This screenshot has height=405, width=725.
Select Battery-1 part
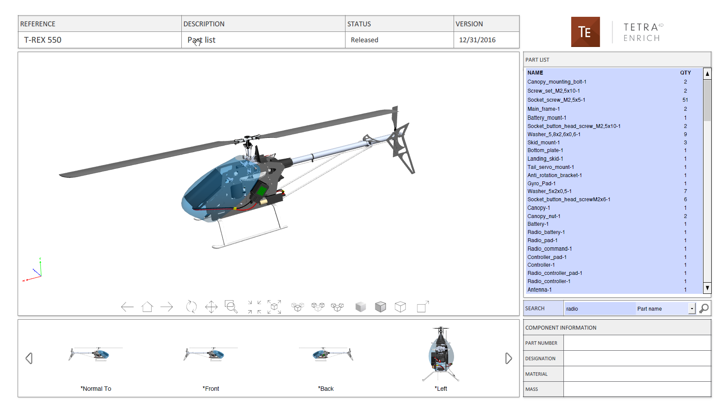pyautogui.click(x=613, y=224)
